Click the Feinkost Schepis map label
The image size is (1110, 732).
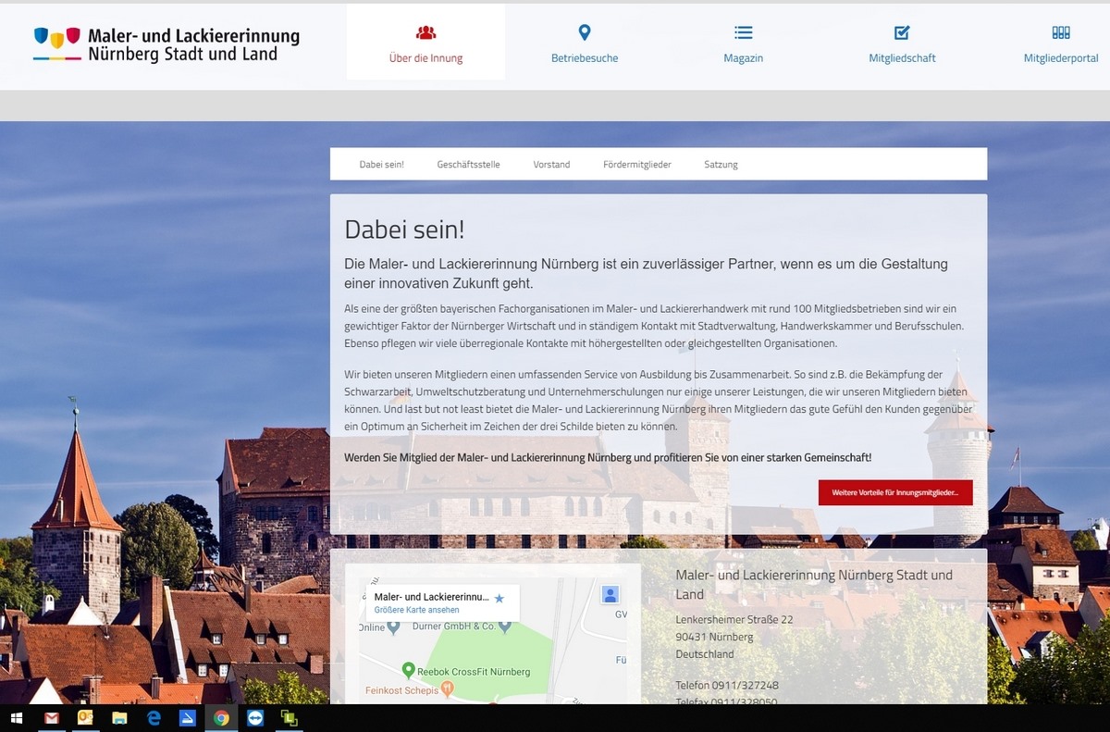pyautogui.click(x=401, y=689)
